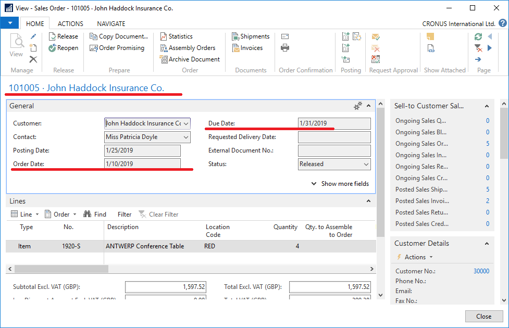Click the top-left Post icon in Posting group
The height and width of the screenshot is (328, 509).
point(346,36)
